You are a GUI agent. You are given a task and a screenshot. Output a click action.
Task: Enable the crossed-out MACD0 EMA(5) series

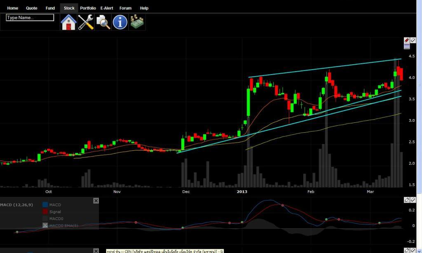45,225
